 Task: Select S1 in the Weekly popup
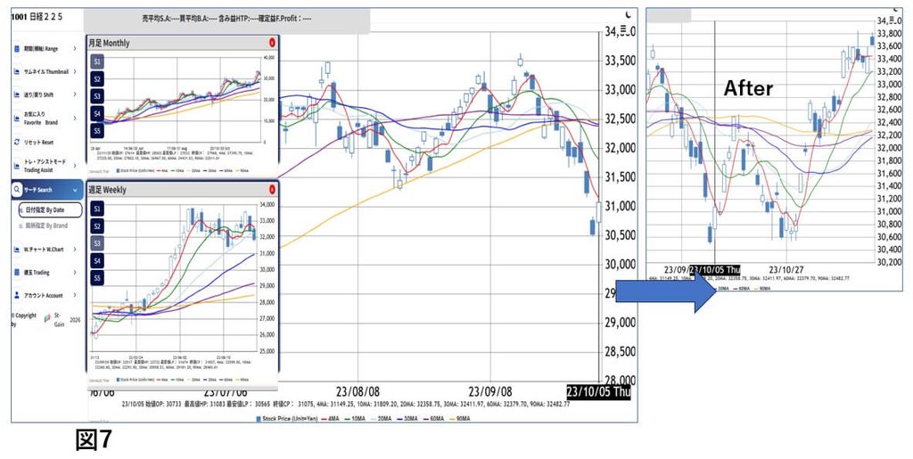[97, 209]
